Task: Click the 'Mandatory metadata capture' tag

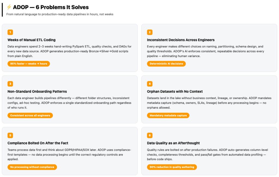Action: tap(168, 115)
